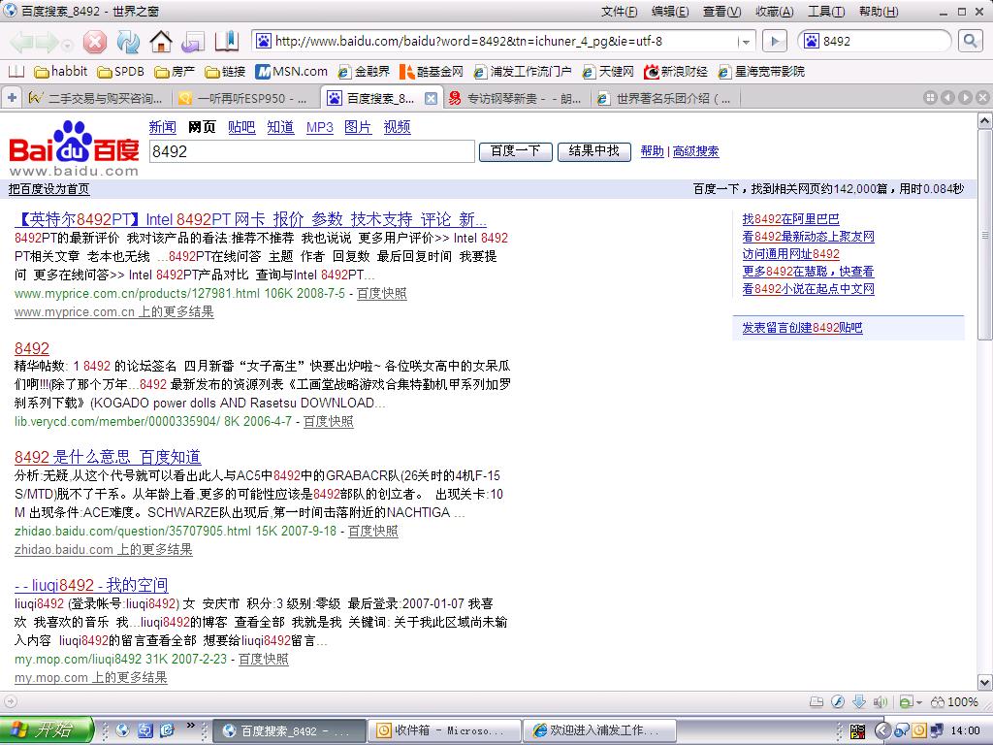This screenshot has width=993, height=745.
Task: Click the page scrollbar down arrow
Action: [x=985, y=682]
